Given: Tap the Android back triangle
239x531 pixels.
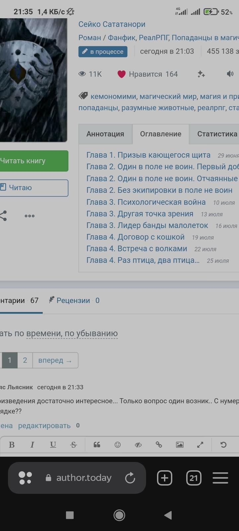Looking at the screenshot, I should point(168,515).
